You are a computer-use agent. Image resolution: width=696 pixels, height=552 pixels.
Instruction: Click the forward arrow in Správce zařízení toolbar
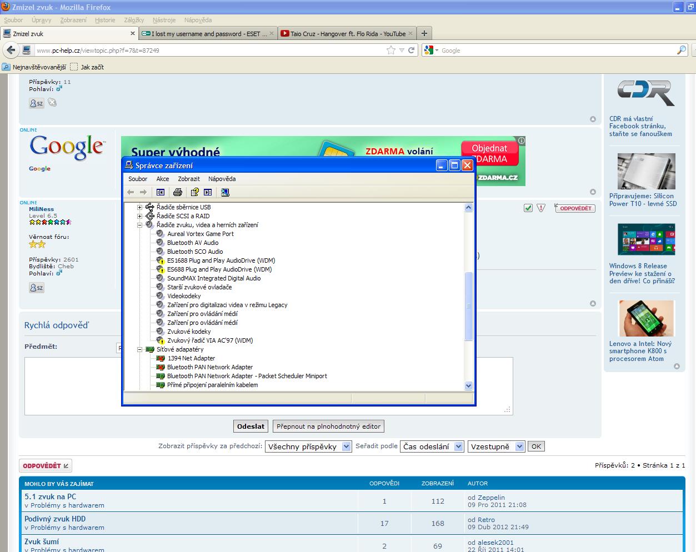point(143,192)
